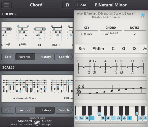Close the E Natural Minor view
Viewport: 148px width, 127px height.
[x=82, y=5]
